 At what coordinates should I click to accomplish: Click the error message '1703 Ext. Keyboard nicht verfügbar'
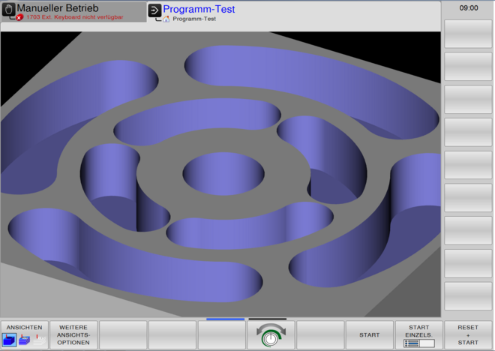click(73, 17)
